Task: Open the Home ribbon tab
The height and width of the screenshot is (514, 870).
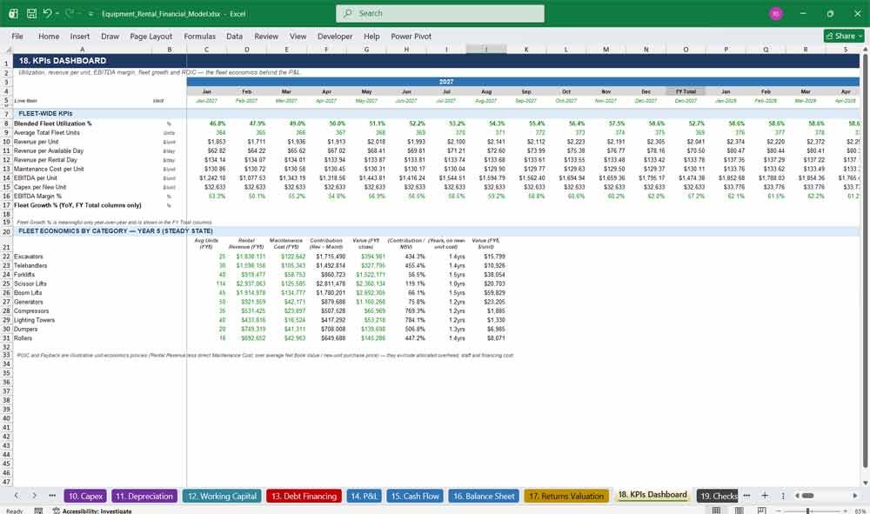Action: tap(49, 36)
